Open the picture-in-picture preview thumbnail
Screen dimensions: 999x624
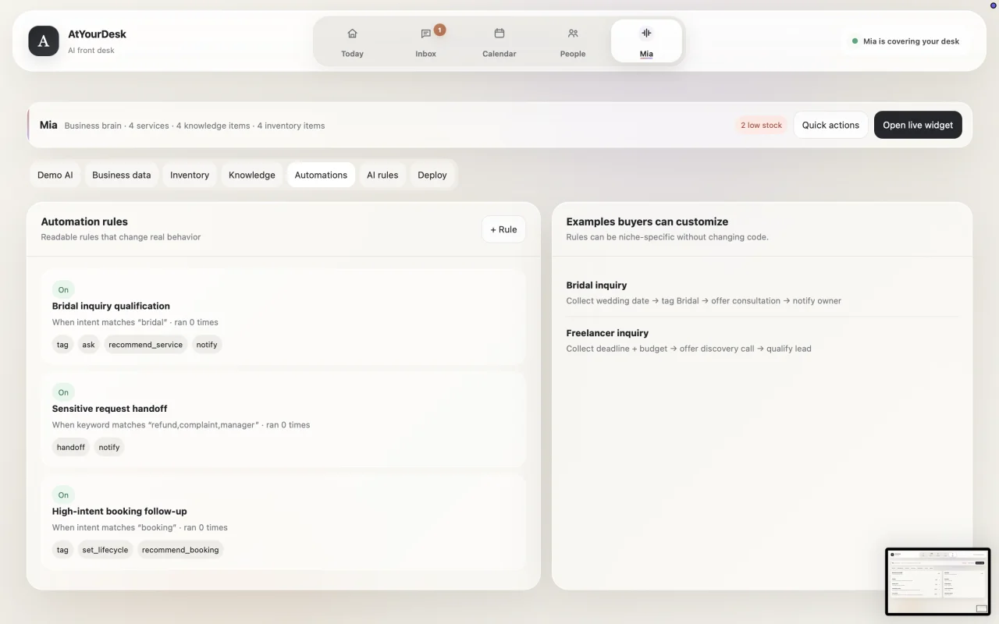point(938,582)
